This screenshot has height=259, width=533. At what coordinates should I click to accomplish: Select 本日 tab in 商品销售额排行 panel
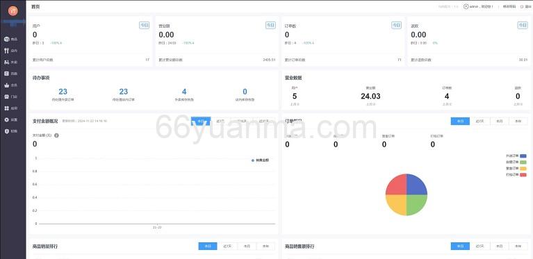point(460,246)
